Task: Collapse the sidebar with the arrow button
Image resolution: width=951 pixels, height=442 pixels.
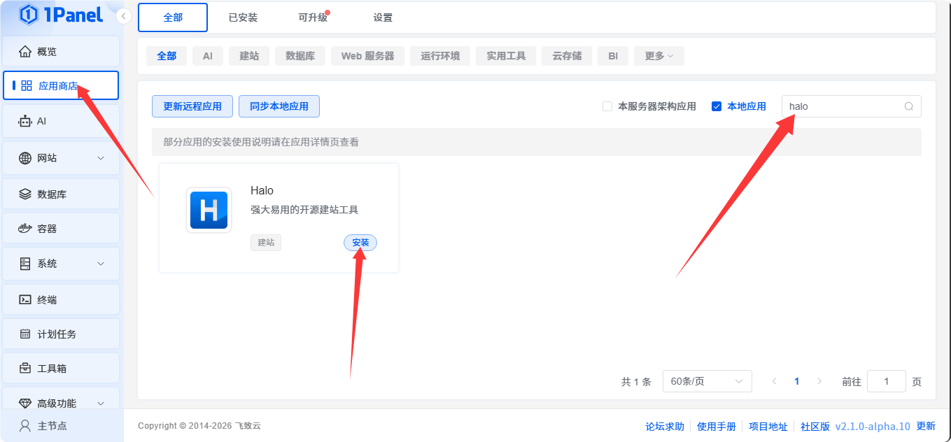Action: [x=124, y=16]
